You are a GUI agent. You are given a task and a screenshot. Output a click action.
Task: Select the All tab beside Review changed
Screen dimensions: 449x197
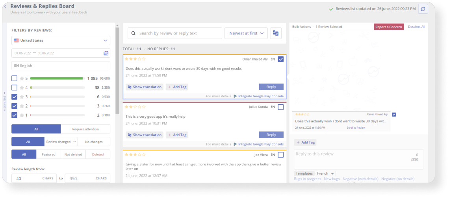pyautogui.click(x=28, y=142)
